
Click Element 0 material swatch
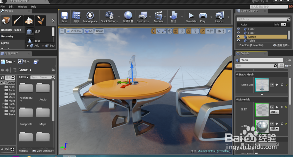[x=262, y=110]
